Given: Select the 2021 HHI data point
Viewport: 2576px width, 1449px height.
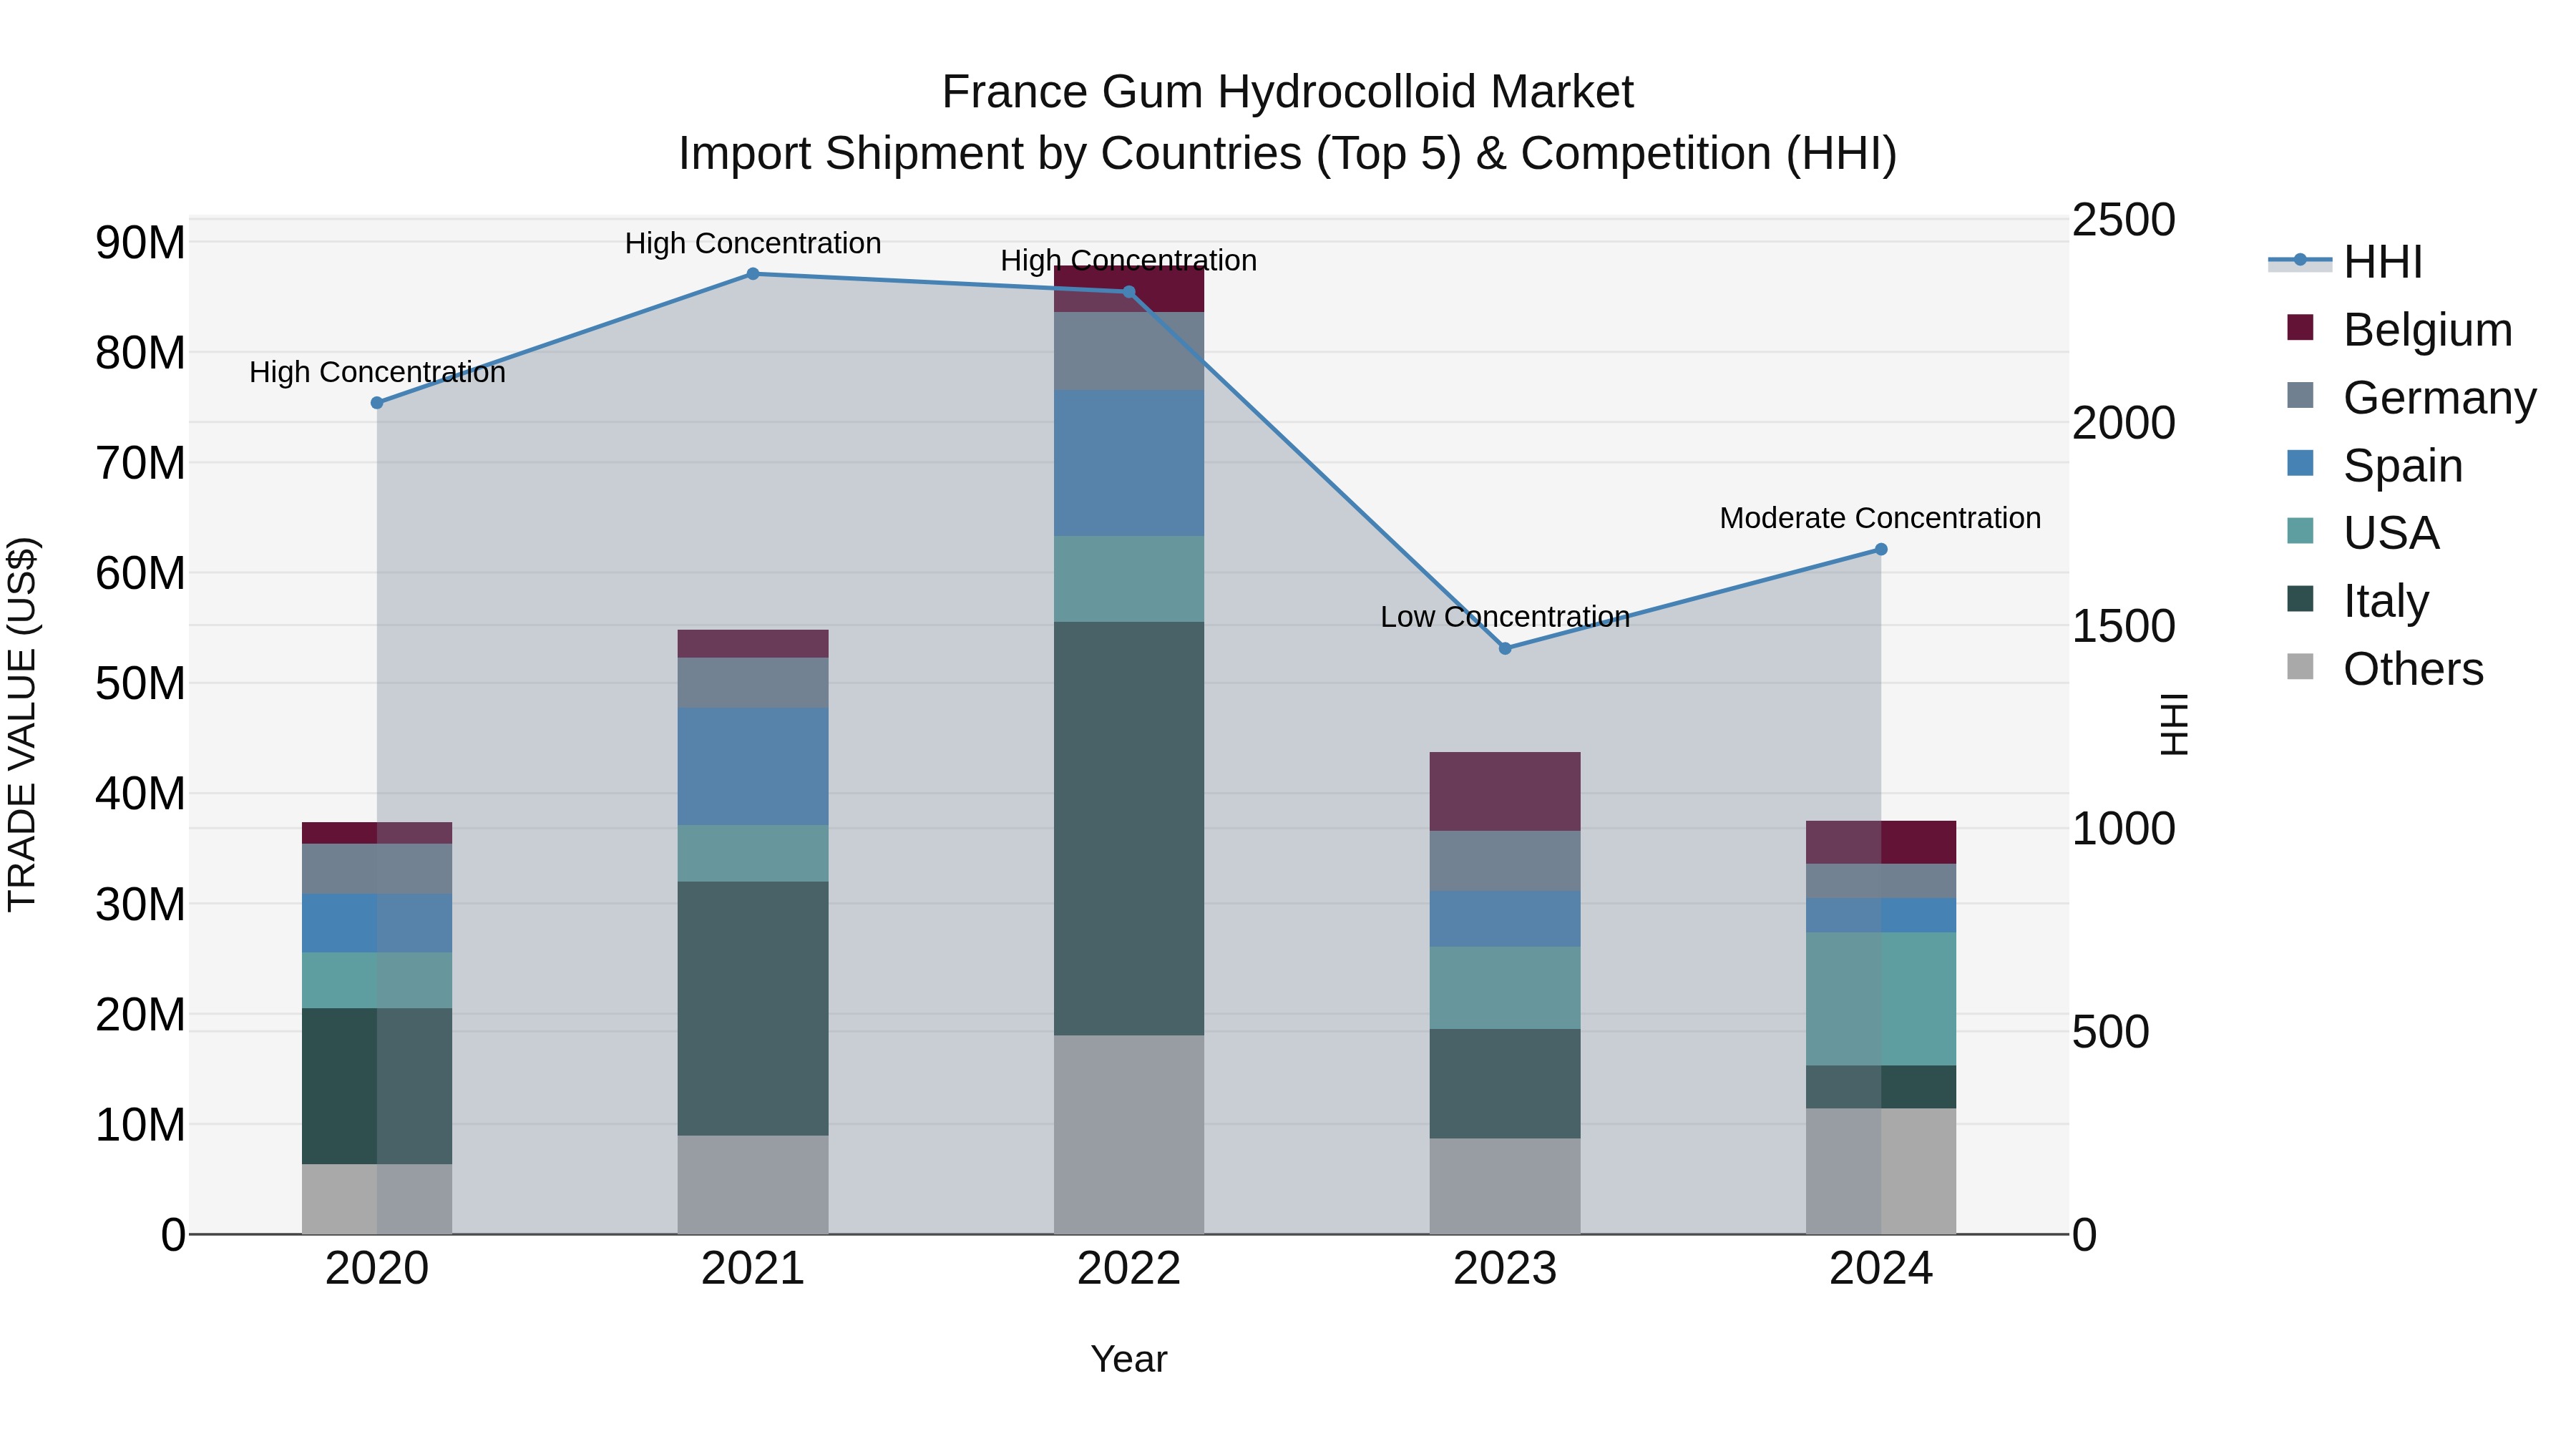Looking at the screenshot, I should click(x=753, y=274).
